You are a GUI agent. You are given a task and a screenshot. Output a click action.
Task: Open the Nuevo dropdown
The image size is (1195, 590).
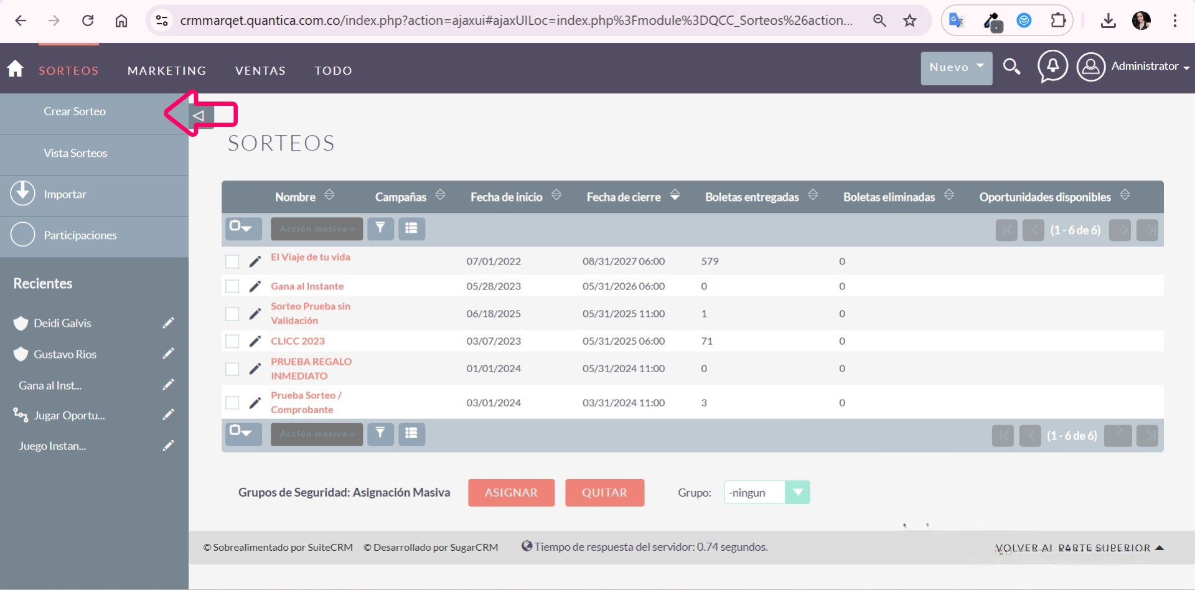956,67
